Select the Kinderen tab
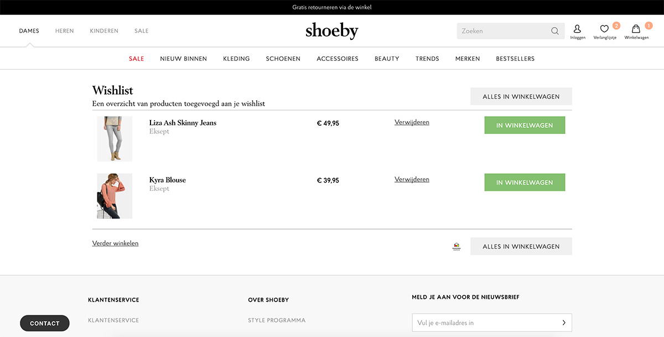Screen dimensions: 664x337 coord(104,31)
